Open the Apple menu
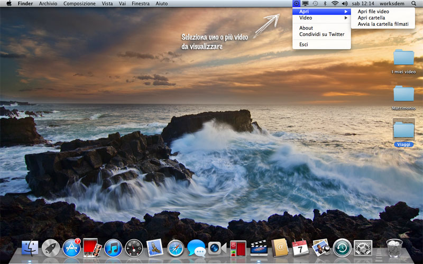 pyautogui.click(x=9, y=4)
